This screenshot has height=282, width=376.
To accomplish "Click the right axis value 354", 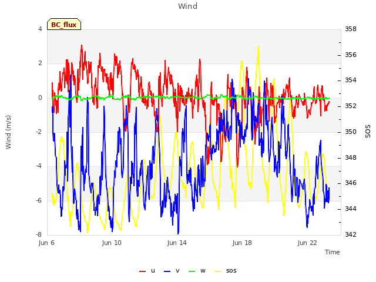I will (351, 80).
